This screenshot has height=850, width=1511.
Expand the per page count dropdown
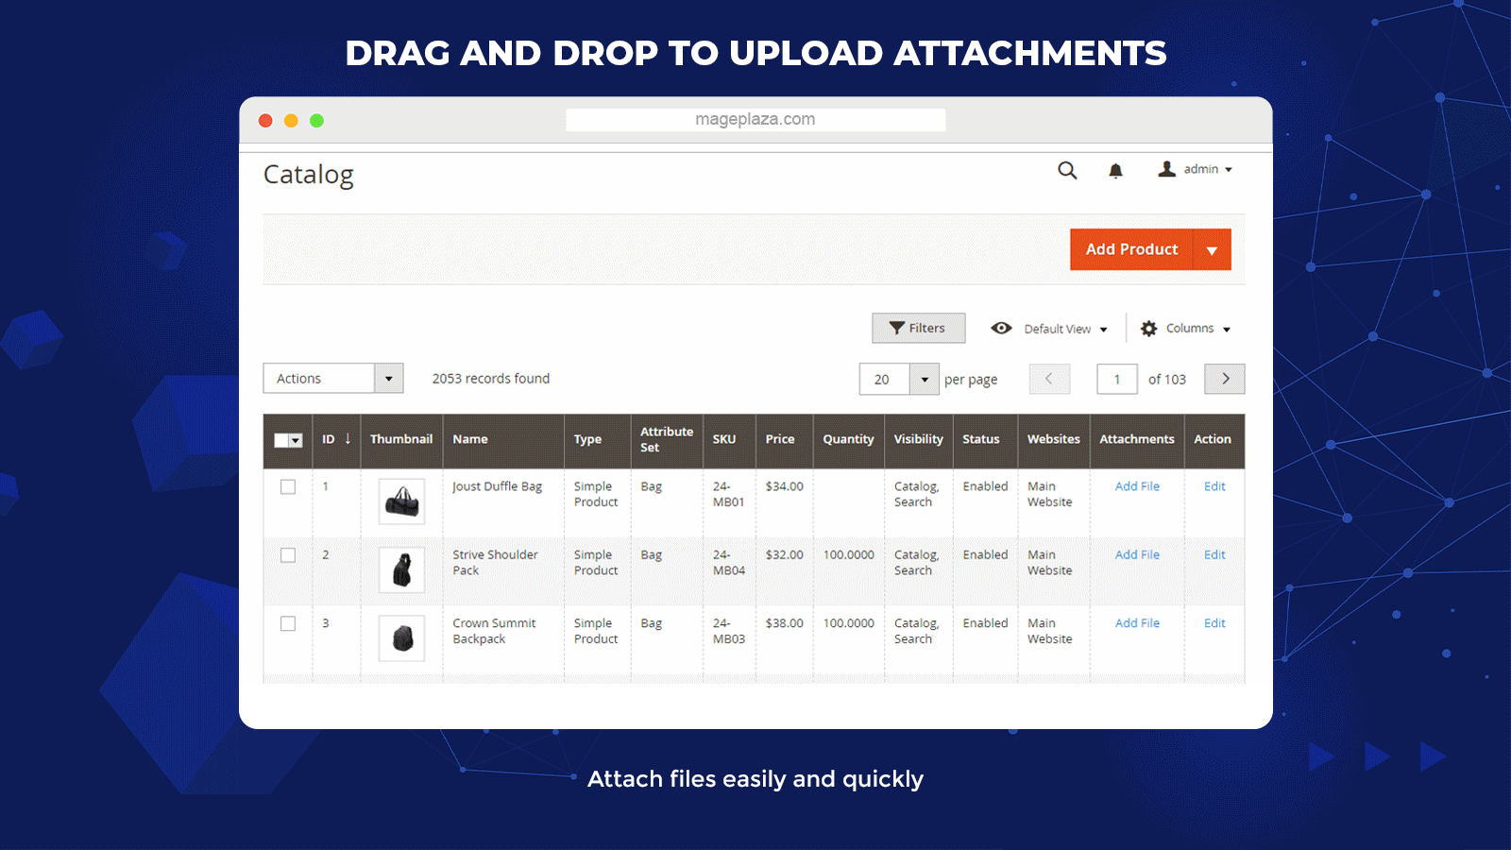(925, 380)
